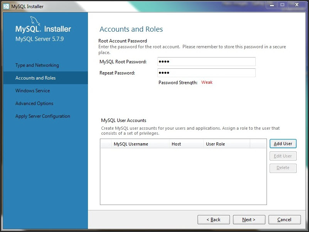Viewport: 309px width, 232px height.
Task: Go to the Windows Service step
Action: tap(32, 91)
